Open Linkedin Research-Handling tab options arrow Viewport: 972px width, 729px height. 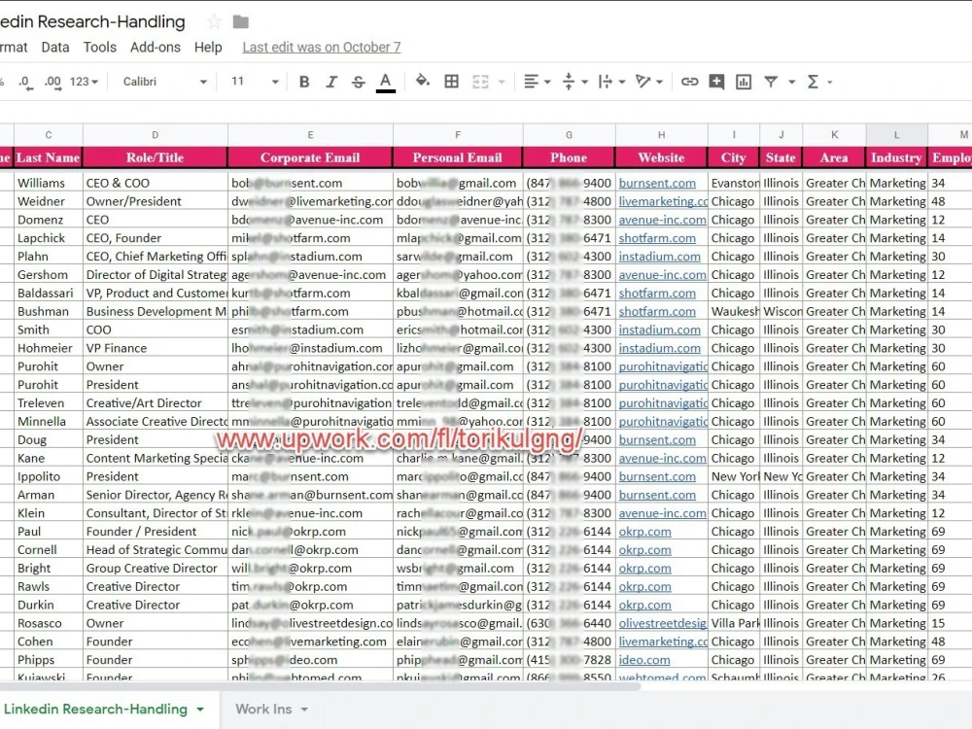[x=200, y=710]
